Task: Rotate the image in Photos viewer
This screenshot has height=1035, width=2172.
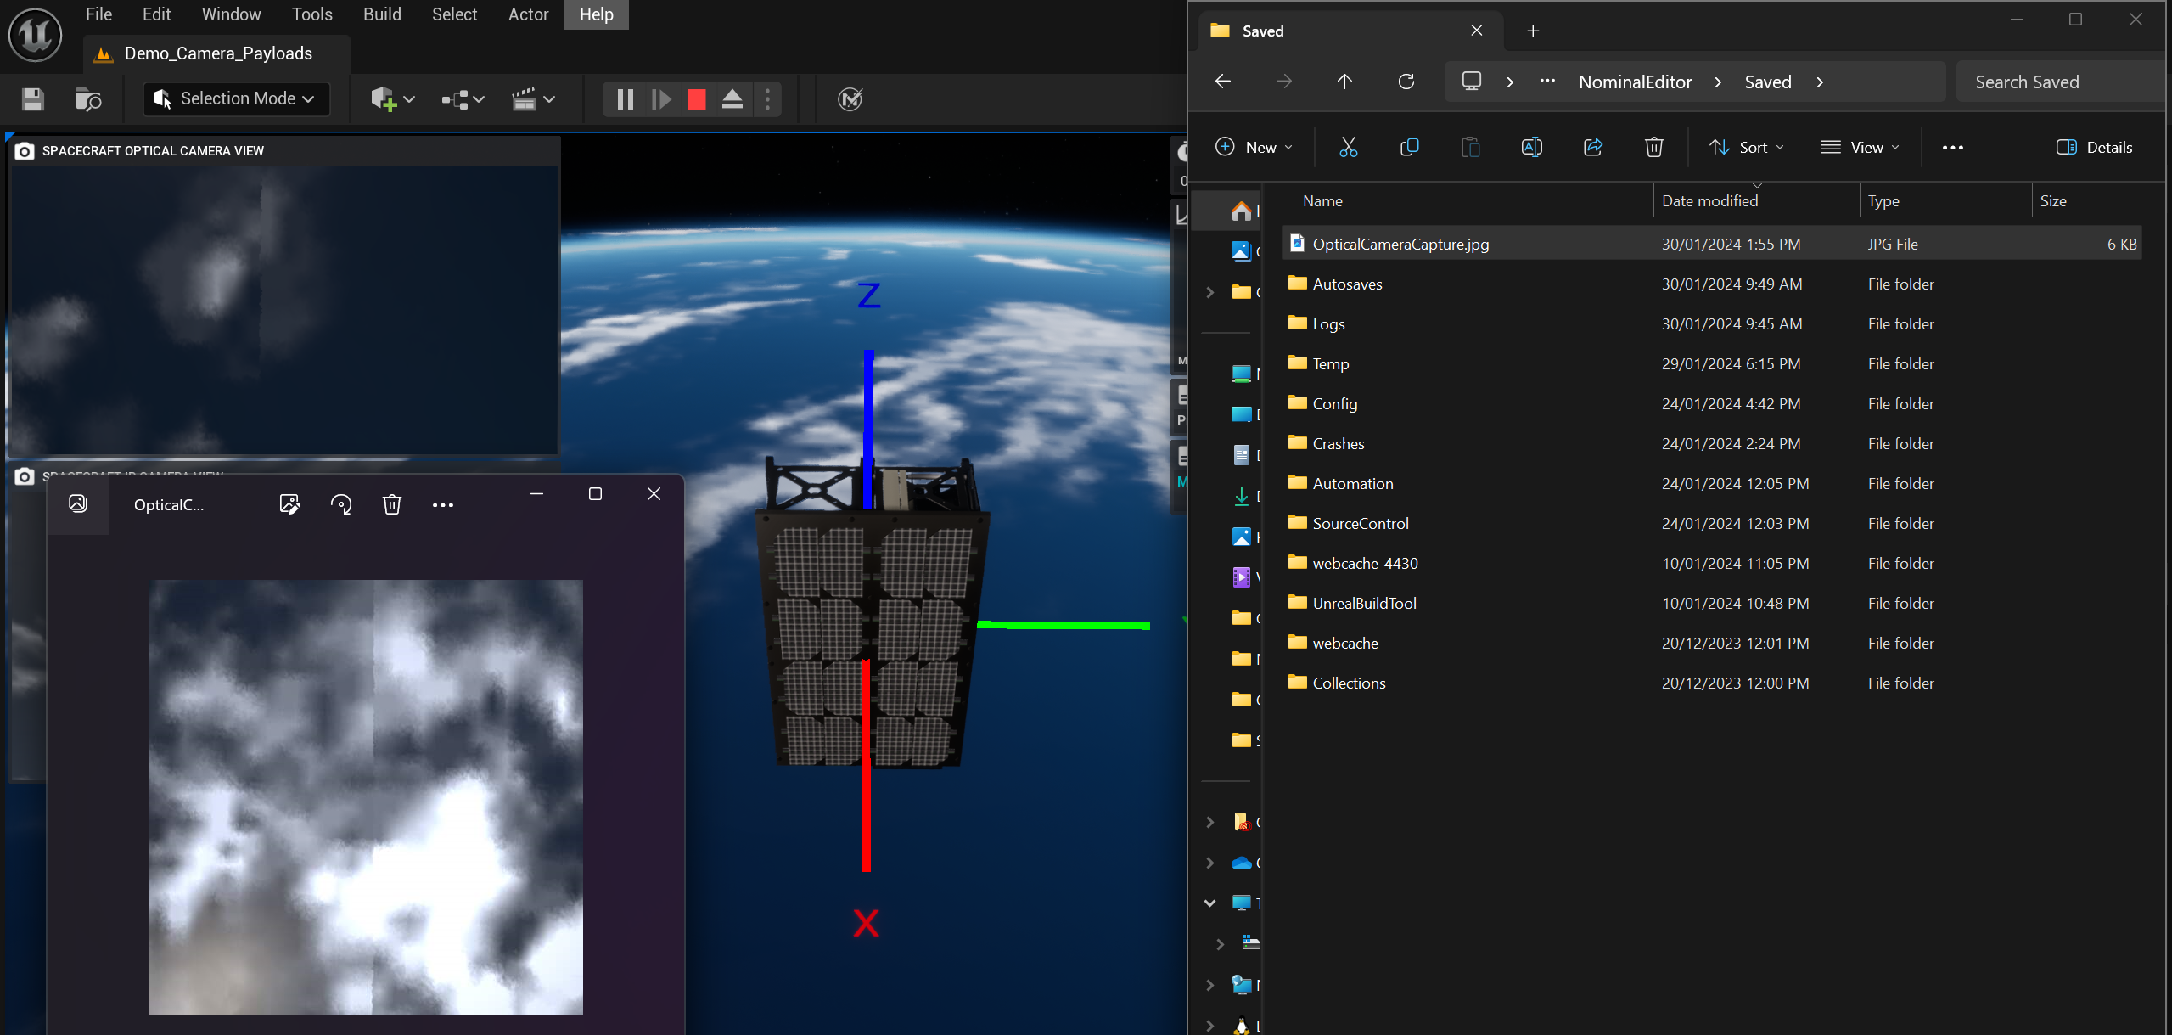Action: point(341,505)
